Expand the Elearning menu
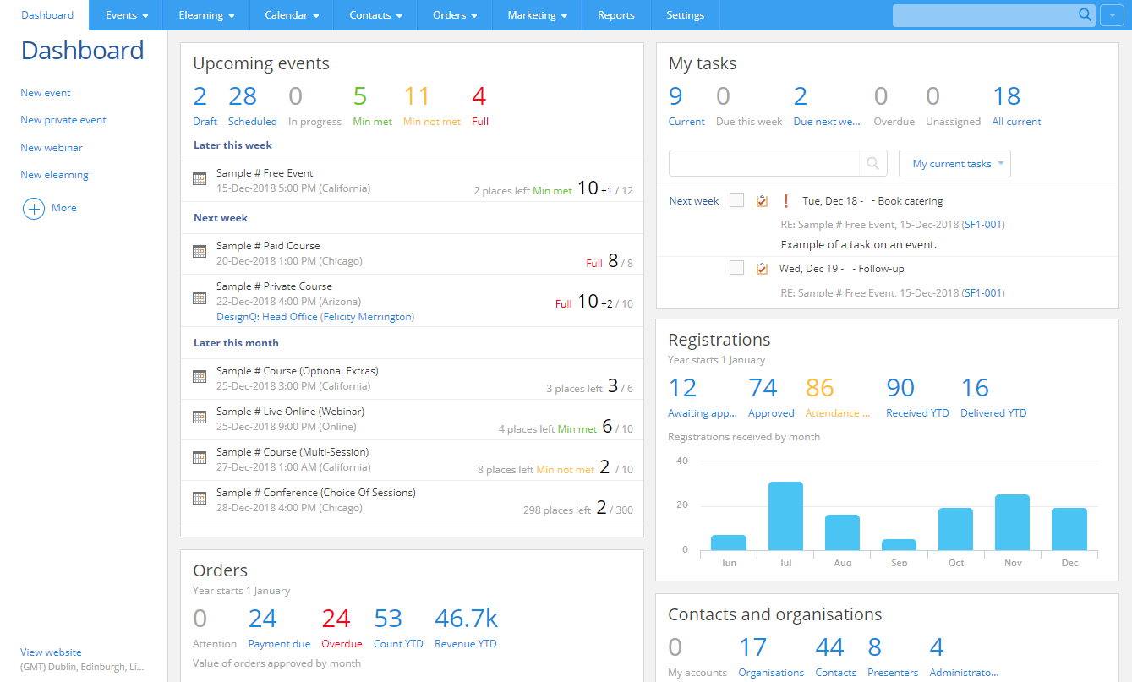1132x682 pixels. point(207,15)
